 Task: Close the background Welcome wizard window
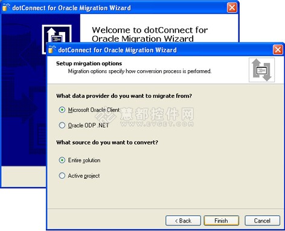pos(232,8)
